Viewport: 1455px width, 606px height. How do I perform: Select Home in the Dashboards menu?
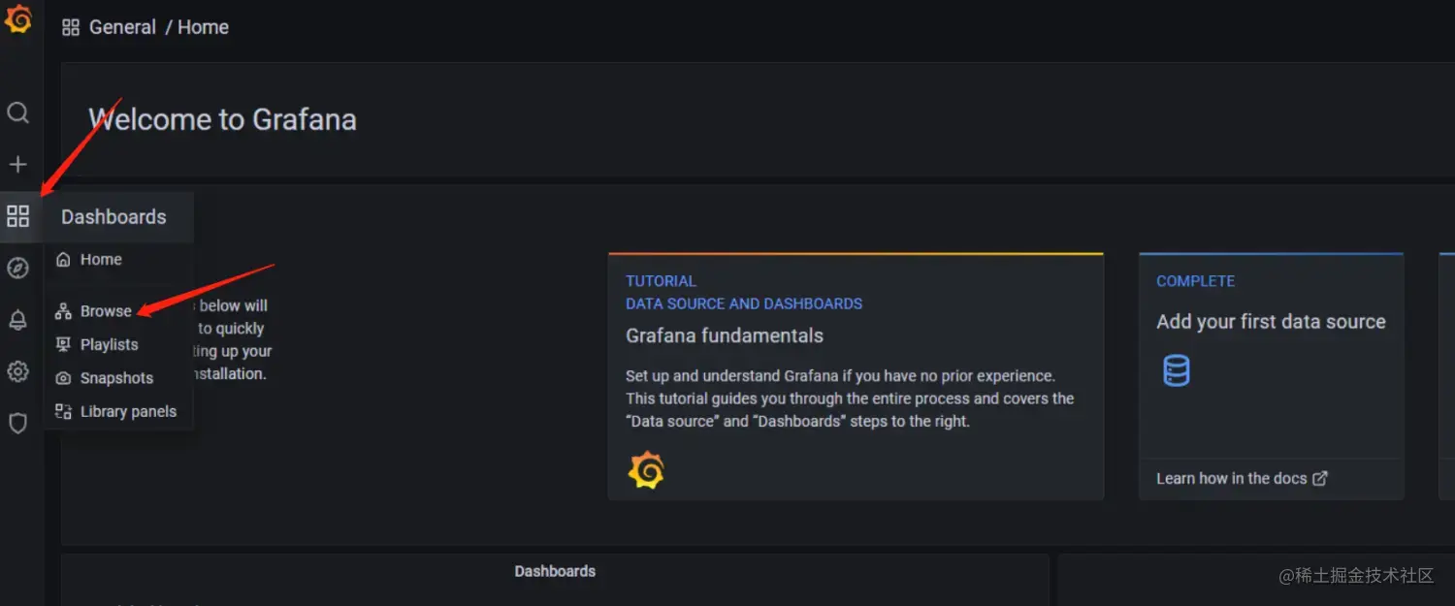tap(118, 260)
